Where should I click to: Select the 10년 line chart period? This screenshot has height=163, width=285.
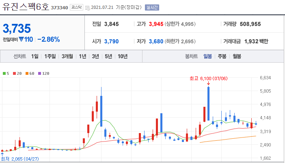[x=123, y=56]
